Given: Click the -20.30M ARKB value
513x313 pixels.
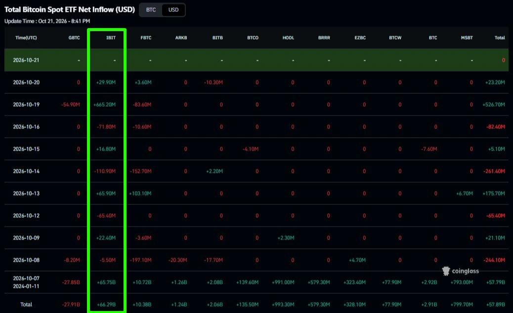Looking at the screenshot, I should coord(177,260).
